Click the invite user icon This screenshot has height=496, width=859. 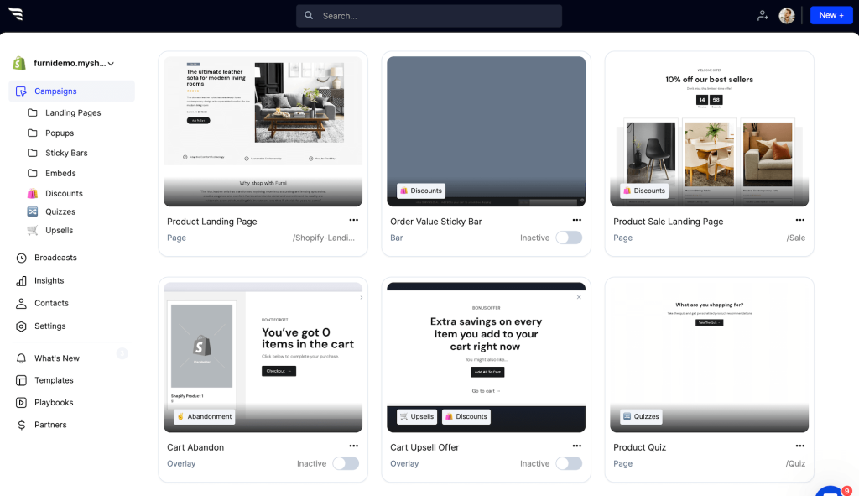point(763,16)
